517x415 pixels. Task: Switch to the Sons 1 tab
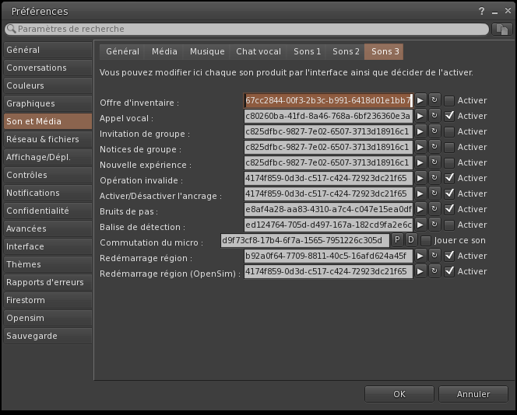point(307,51)
